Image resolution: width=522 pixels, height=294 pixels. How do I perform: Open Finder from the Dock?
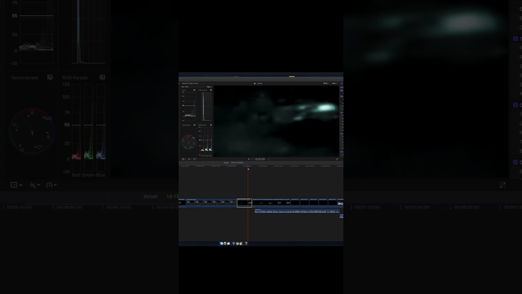(221, 243)
